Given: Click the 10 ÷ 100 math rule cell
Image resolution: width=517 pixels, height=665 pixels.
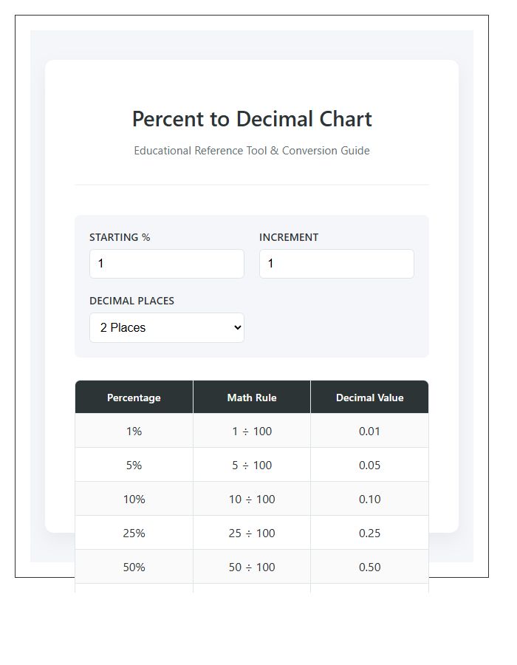Looking at the screenshot, I should point(251,499).
